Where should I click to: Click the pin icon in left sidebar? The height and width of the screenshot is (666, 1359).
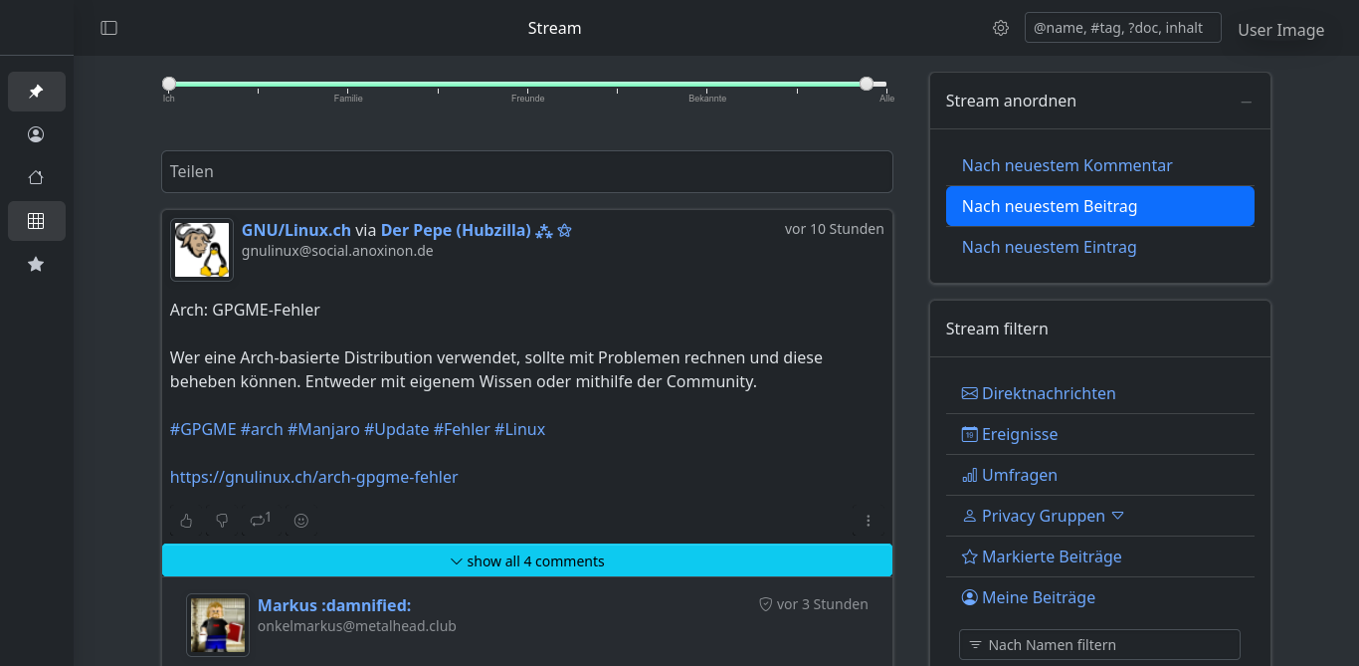tap(36, 92)
